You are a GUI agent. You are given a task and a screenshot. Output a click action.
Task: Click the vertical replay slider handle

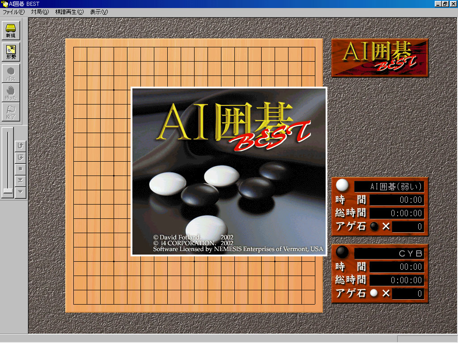(8, 190)
